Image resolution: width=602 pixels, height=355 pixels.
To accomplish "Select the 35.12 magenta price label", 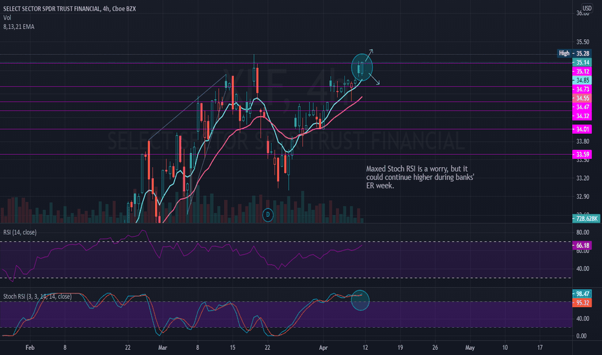I will pyautogui.click(x=582, y=72).
